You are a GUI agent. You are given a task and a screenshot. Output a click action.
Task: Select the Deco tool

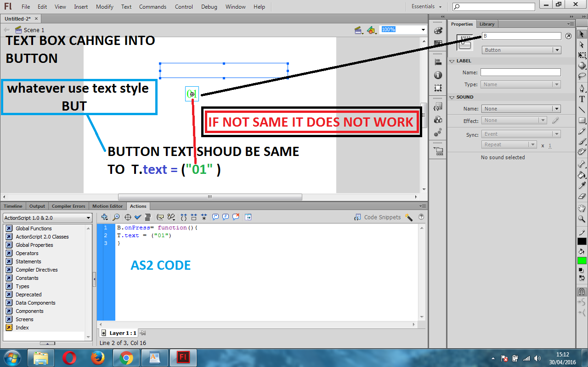pos(582,152)
